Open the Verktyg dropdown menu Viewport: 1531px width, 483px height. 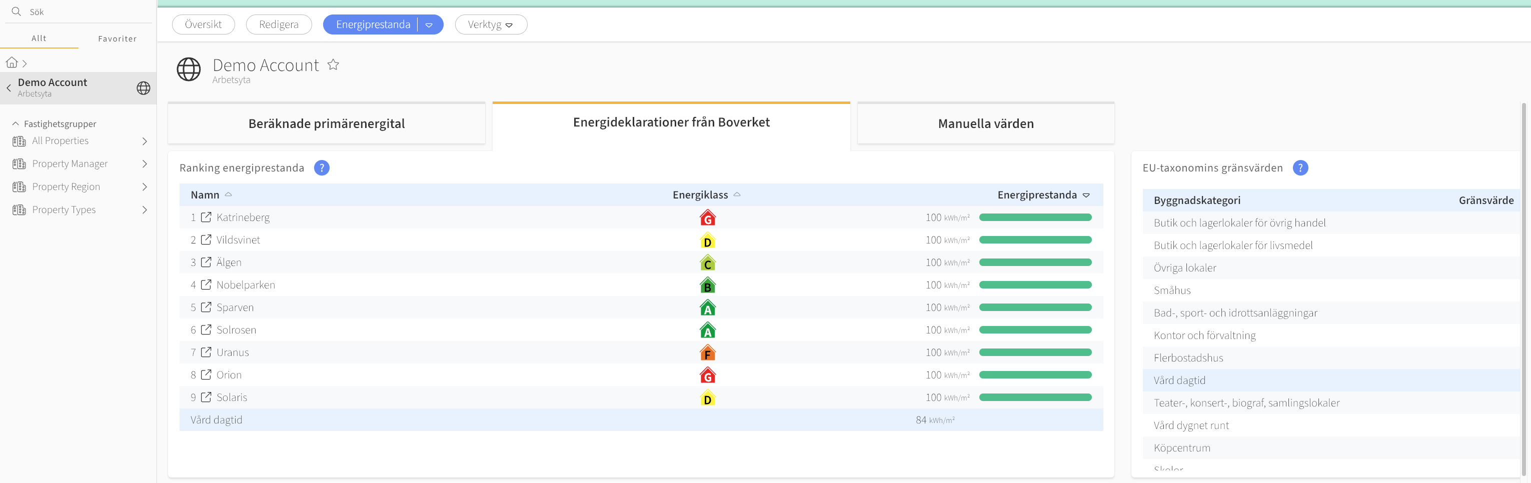tap(490, 25)
